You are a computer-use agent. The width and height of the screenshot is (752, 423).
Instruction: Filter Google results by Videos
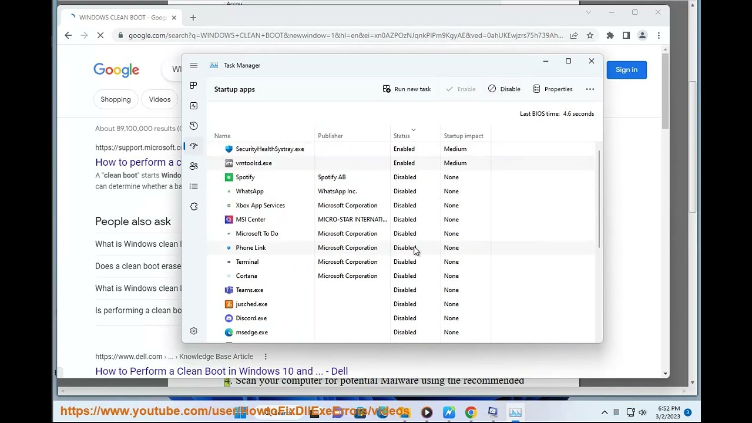(160, 99)
